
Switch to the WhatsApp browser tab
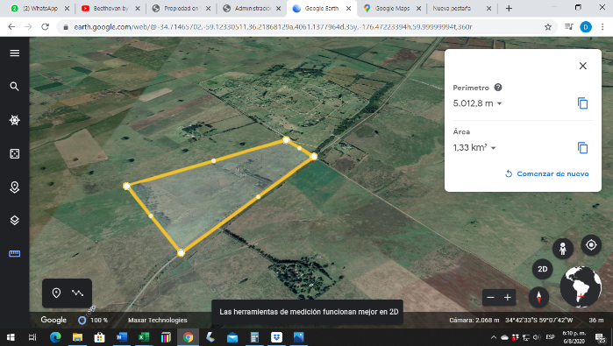(x=40, y=8)
